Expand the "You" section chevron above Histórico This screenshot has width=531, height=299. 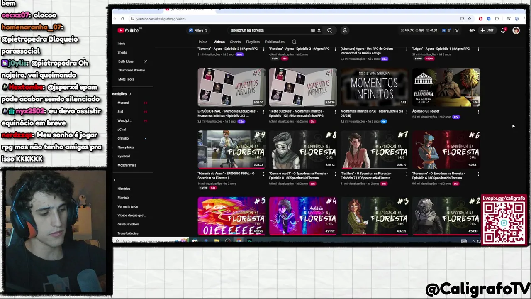(x=114, y=180)
